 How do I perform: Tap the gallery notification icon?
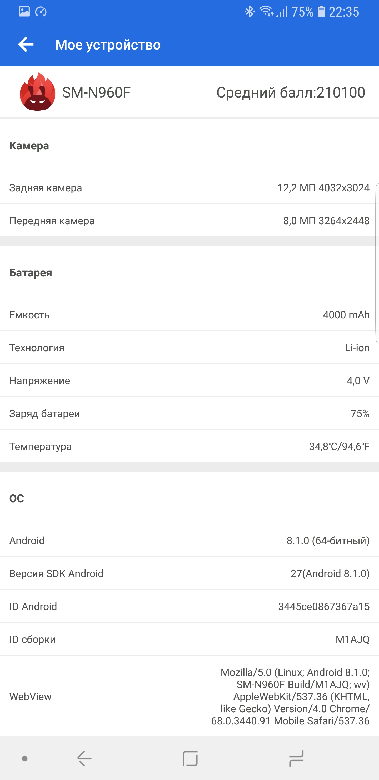point(24,12)
